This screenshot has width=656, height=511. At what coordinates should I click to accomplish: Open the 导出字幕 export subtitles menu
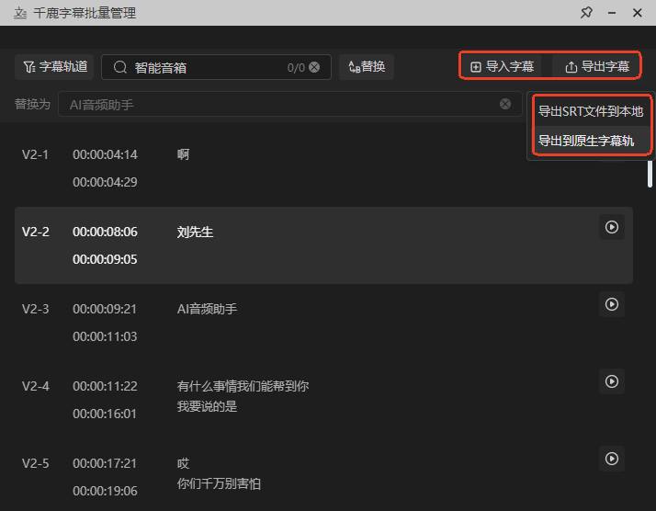597,67
